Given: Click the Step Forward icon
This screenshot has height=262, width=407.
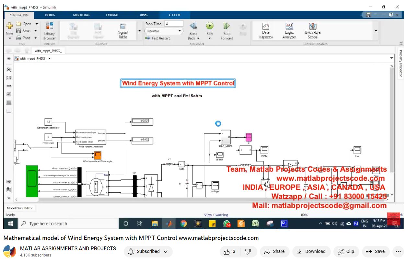Looking at the screenshot, I should tap(227, 26).
